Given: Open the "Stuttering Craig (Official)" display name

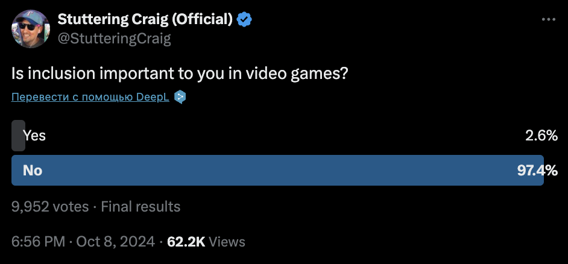Looking at the screenshot, I should coord(145,19).
